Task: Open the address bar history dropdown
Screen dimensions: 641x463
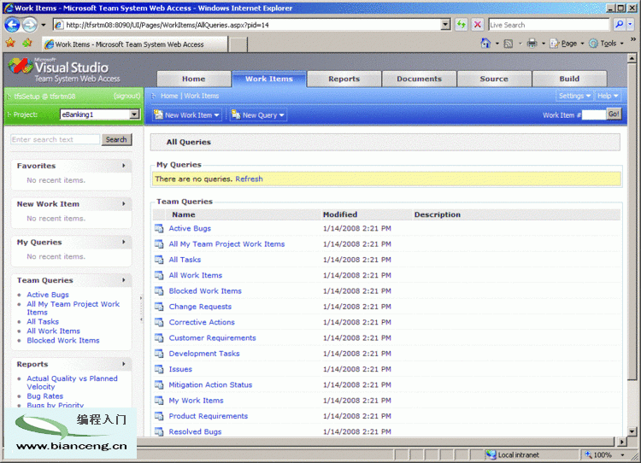Action: point(445,25)
